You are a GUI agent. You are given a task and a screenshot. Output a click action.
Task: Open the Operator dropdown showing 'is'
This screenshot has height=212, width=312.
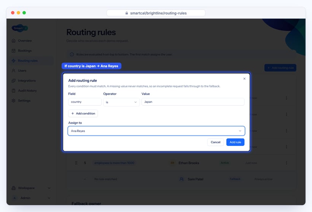[x=121, y=102]
